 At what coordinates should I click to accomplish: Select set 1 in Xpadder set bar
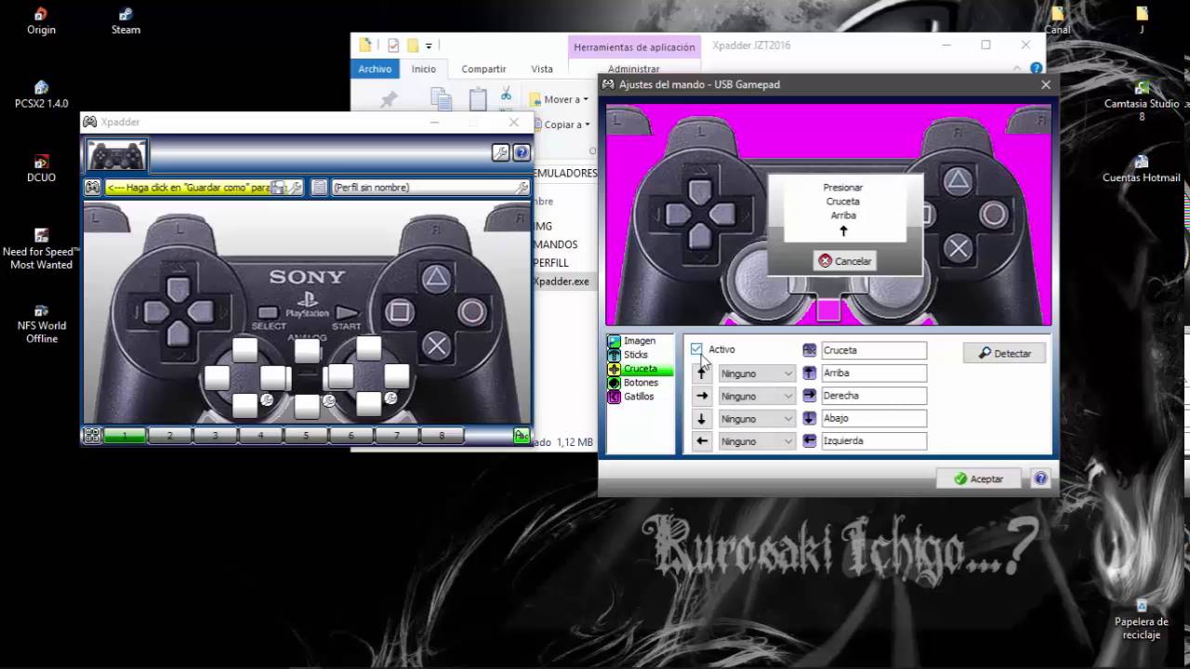(x=125, y=435)
